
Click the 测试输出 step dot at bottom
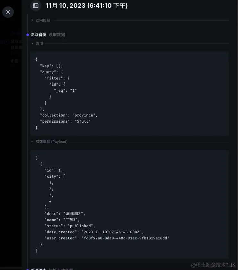coord(28,269)
